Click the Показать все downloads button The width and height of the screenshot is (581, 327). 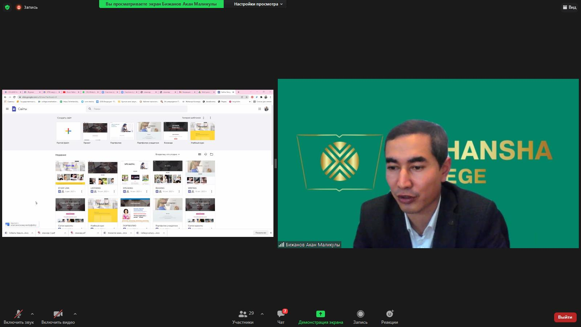pyautogui.click(x=261, y=233)
